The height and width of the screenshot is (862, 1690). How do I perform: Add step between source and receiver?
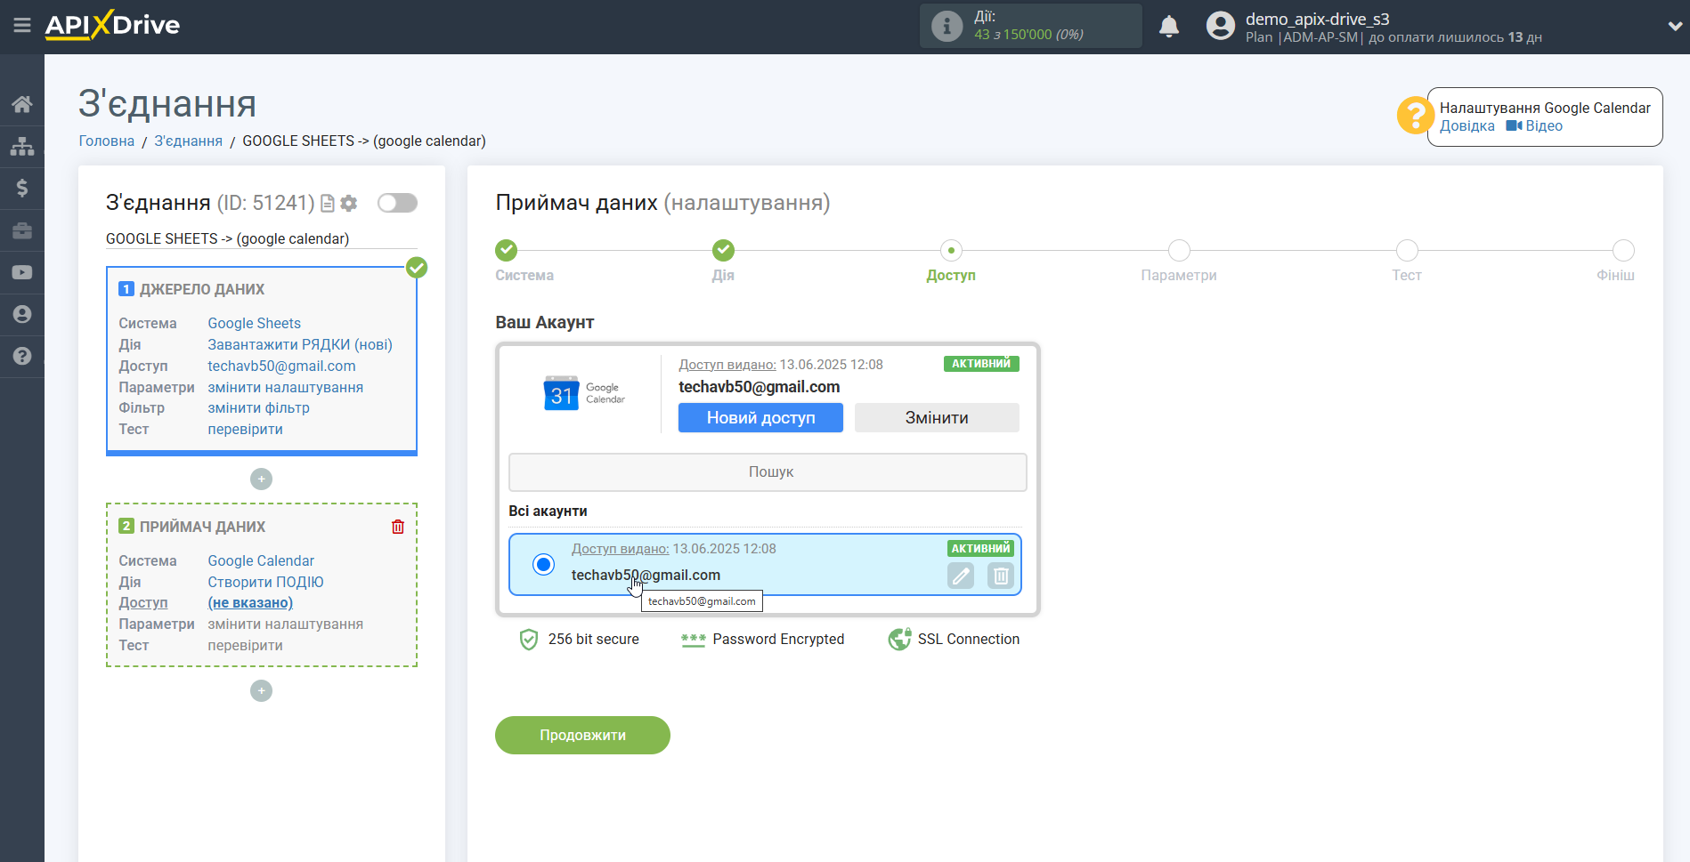[x=261, y=479]
